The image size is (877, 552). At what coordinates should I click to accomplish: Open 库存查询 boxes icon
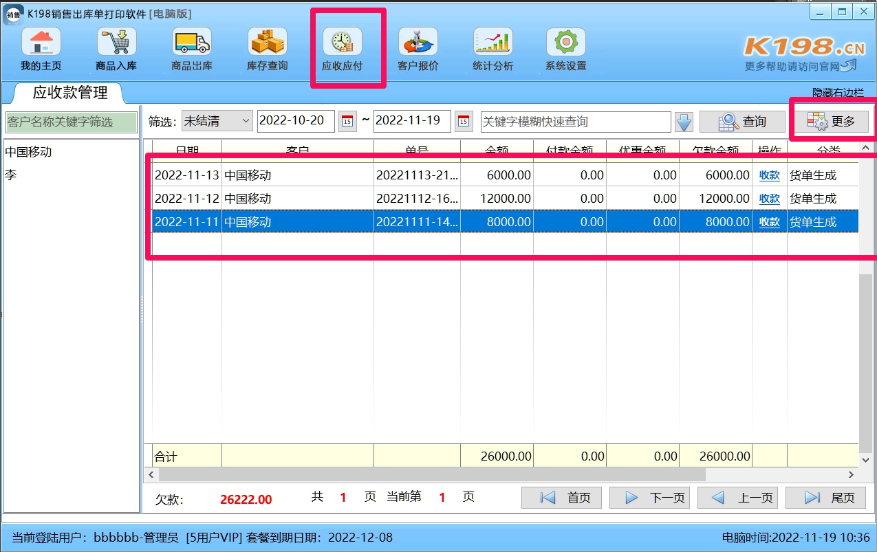pos(267,43)
